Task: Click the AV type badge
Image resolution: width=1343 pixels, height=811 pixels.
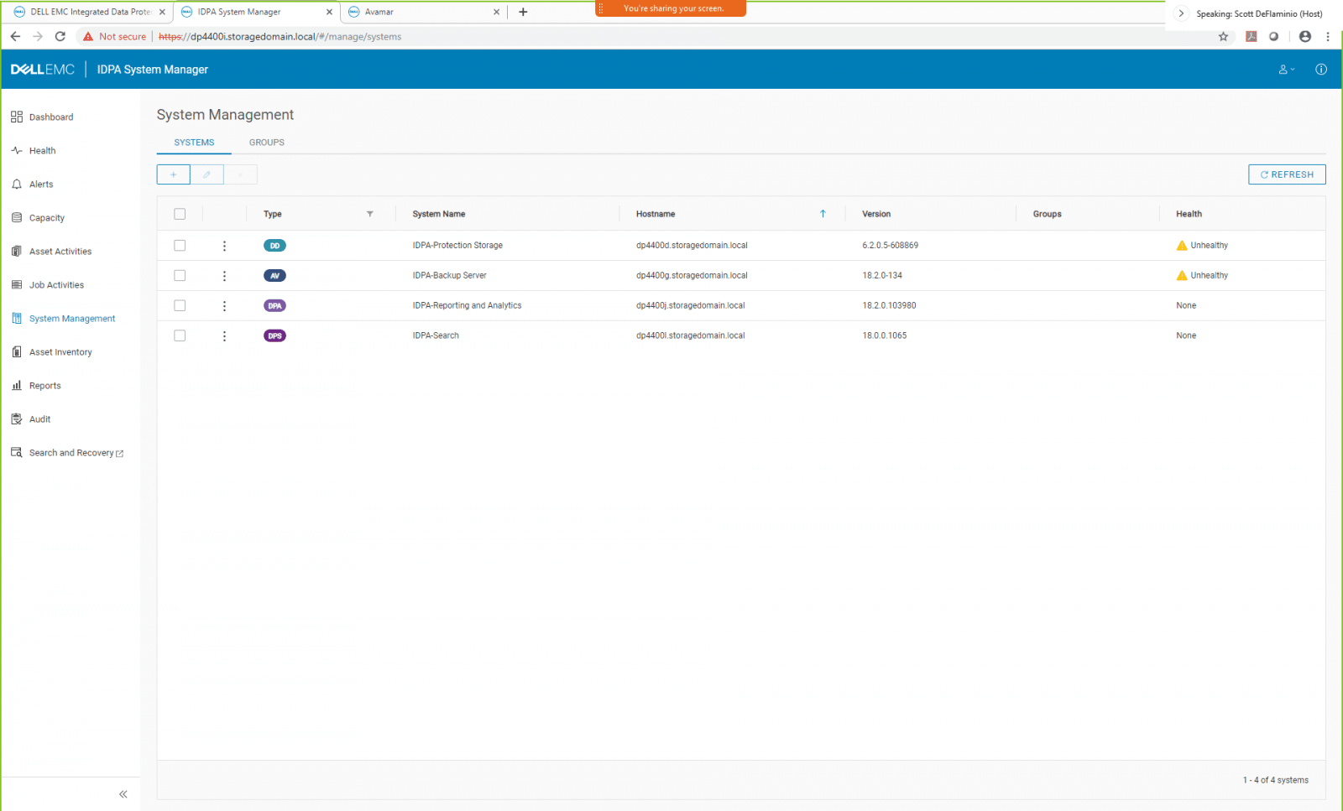Action: tap(274, 276)
